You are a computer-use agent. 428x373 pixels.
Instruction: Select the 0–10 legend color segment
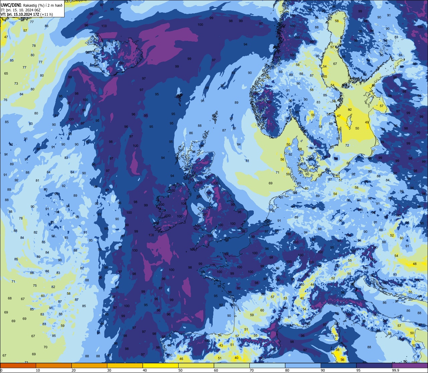[18, 365]
